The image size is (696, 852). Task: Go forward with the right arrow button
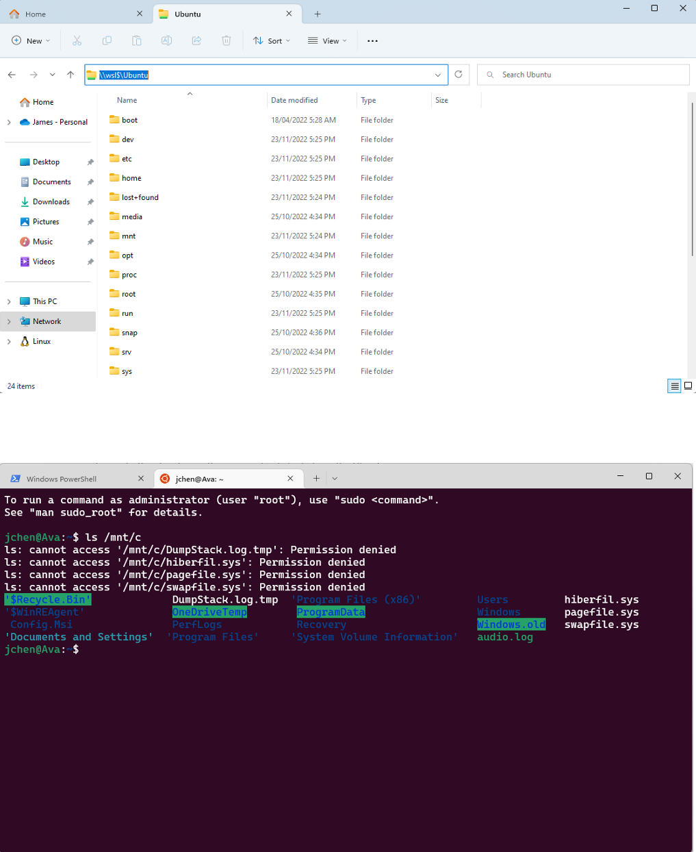click(x=33, y=75)
